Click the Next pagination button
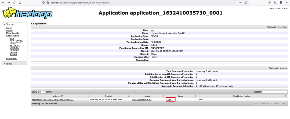Image resolution: width=290 pixels, height=119 pixels. (x=276, y=103)
